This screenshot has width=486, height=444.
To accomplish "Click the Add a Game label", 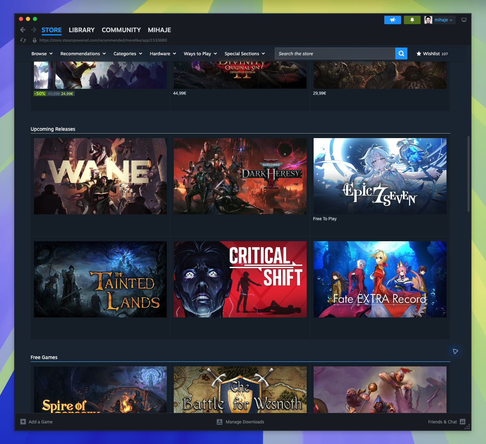I will 41,422.
